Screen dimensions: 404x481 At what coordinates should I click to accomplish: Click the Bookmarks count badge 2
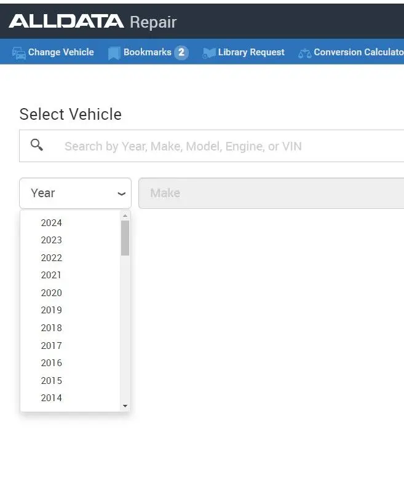181,52
